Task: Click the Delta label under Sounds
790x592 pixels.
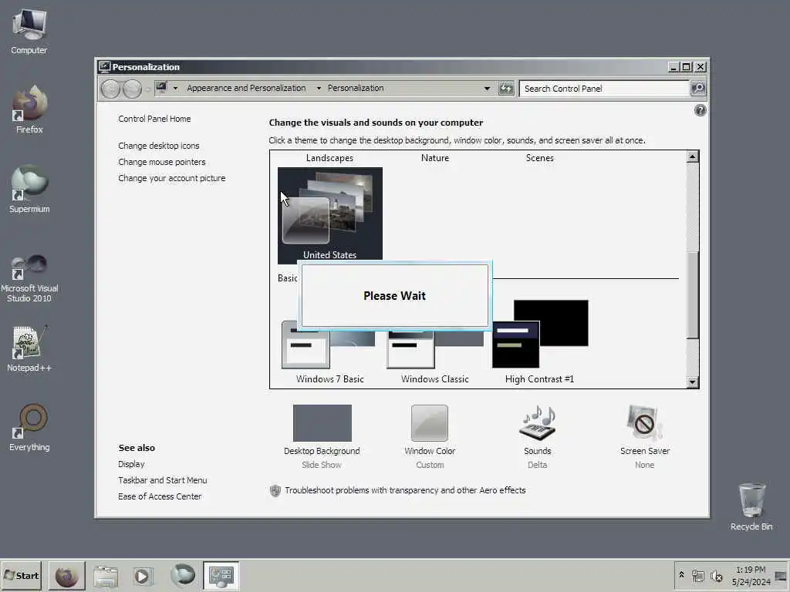Action: coord(537,465)
